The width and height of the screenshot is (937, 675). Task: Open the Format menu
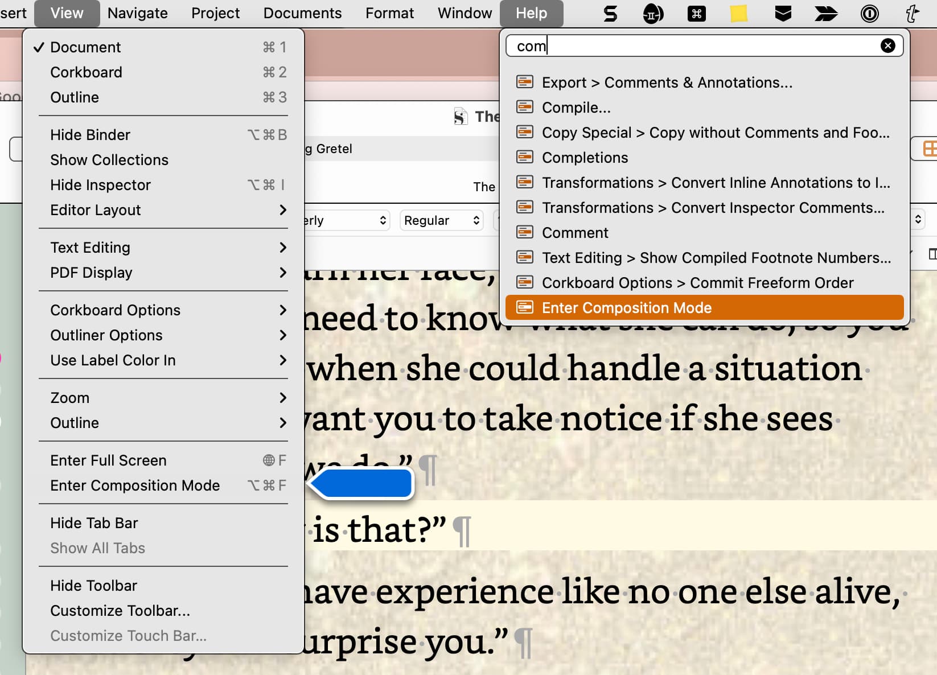click(390, 13)
